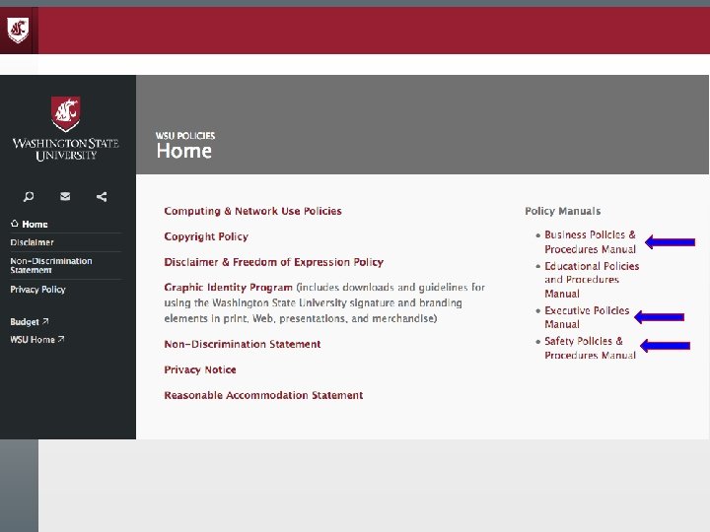The height and width of the screenshot is (532, 710).
Task: Open Business Policies & Procedures Manual
Action: (590, 242)
